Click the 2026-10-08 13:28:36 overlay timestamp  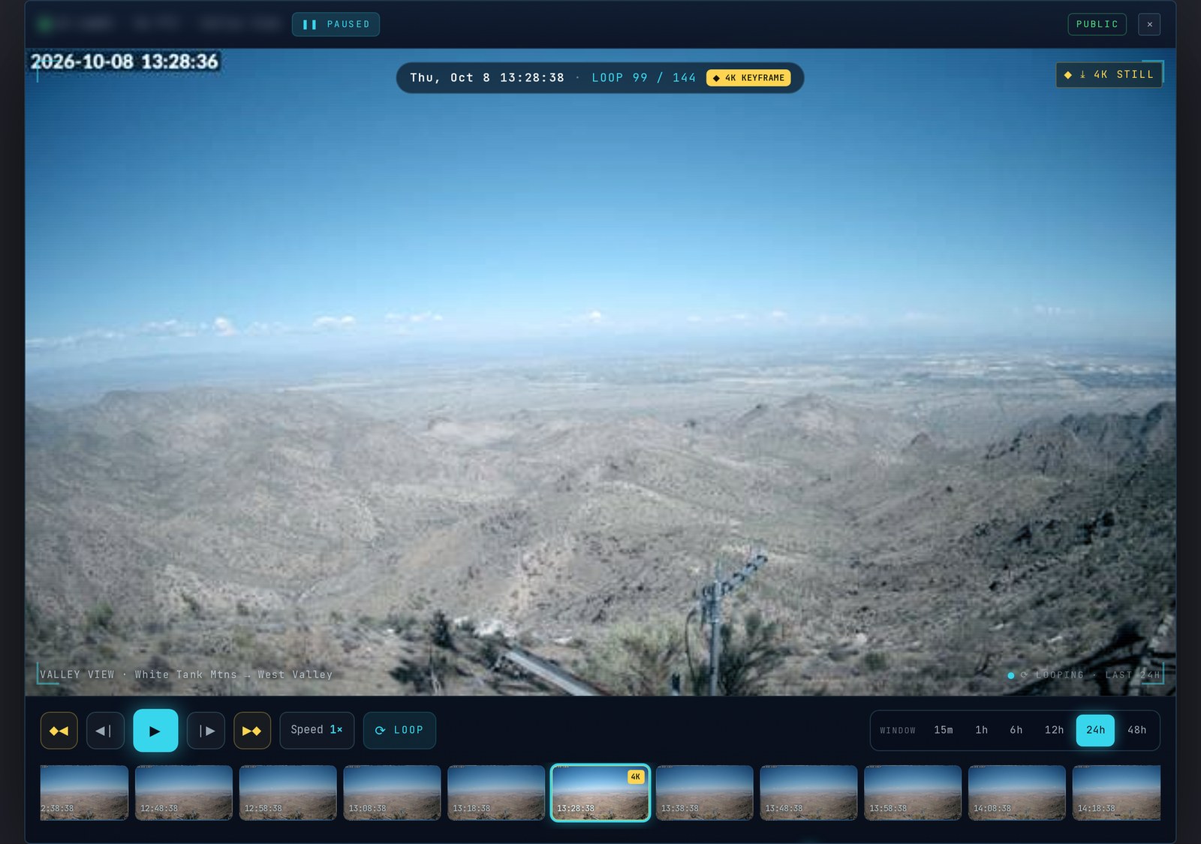pos(125,62)
